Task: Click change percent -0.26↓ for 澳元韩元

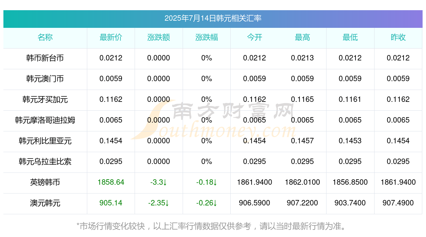Action: tap(207, 203)
